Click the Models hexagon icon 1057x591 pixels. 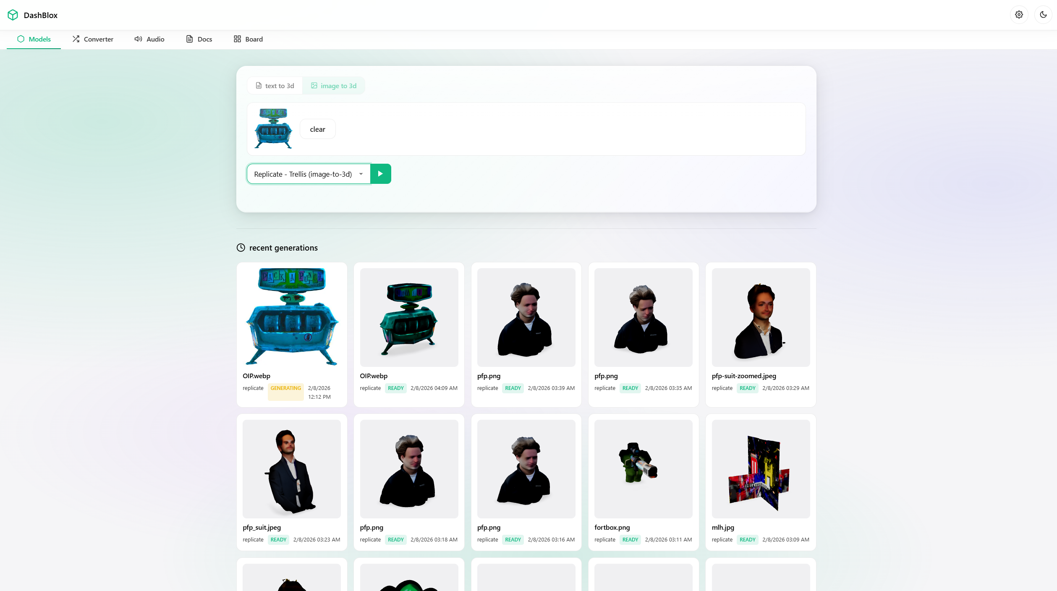tap(21, 39)
